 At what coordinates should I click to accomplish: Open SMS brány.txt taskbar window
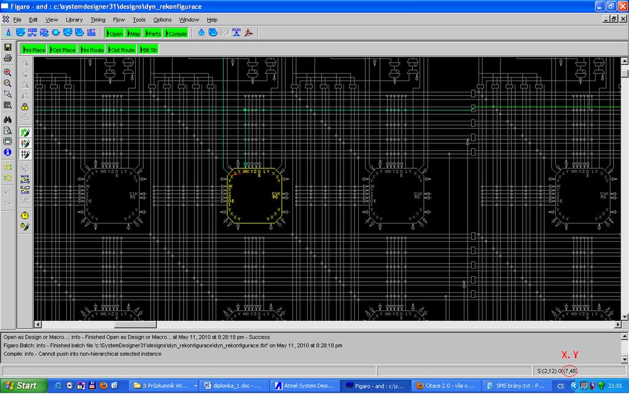tap(515, 385)
